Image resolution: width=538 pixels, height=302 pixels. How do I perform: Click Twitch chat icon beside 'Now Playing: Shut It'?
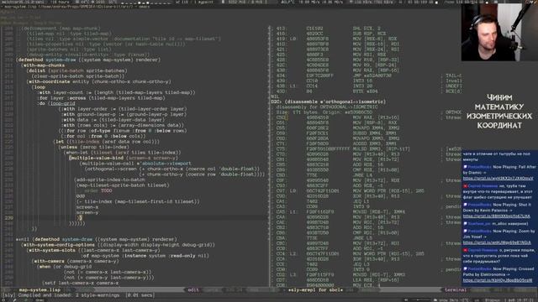point(465,205)
